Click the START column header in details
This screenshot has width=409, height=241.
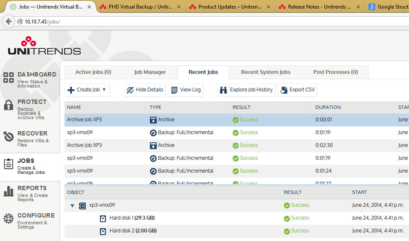tap(359, 192)
